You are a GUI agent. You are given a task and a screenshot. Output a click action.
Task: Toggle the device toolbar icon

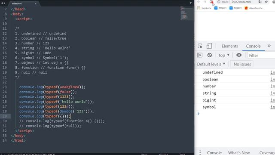point(209,46)
